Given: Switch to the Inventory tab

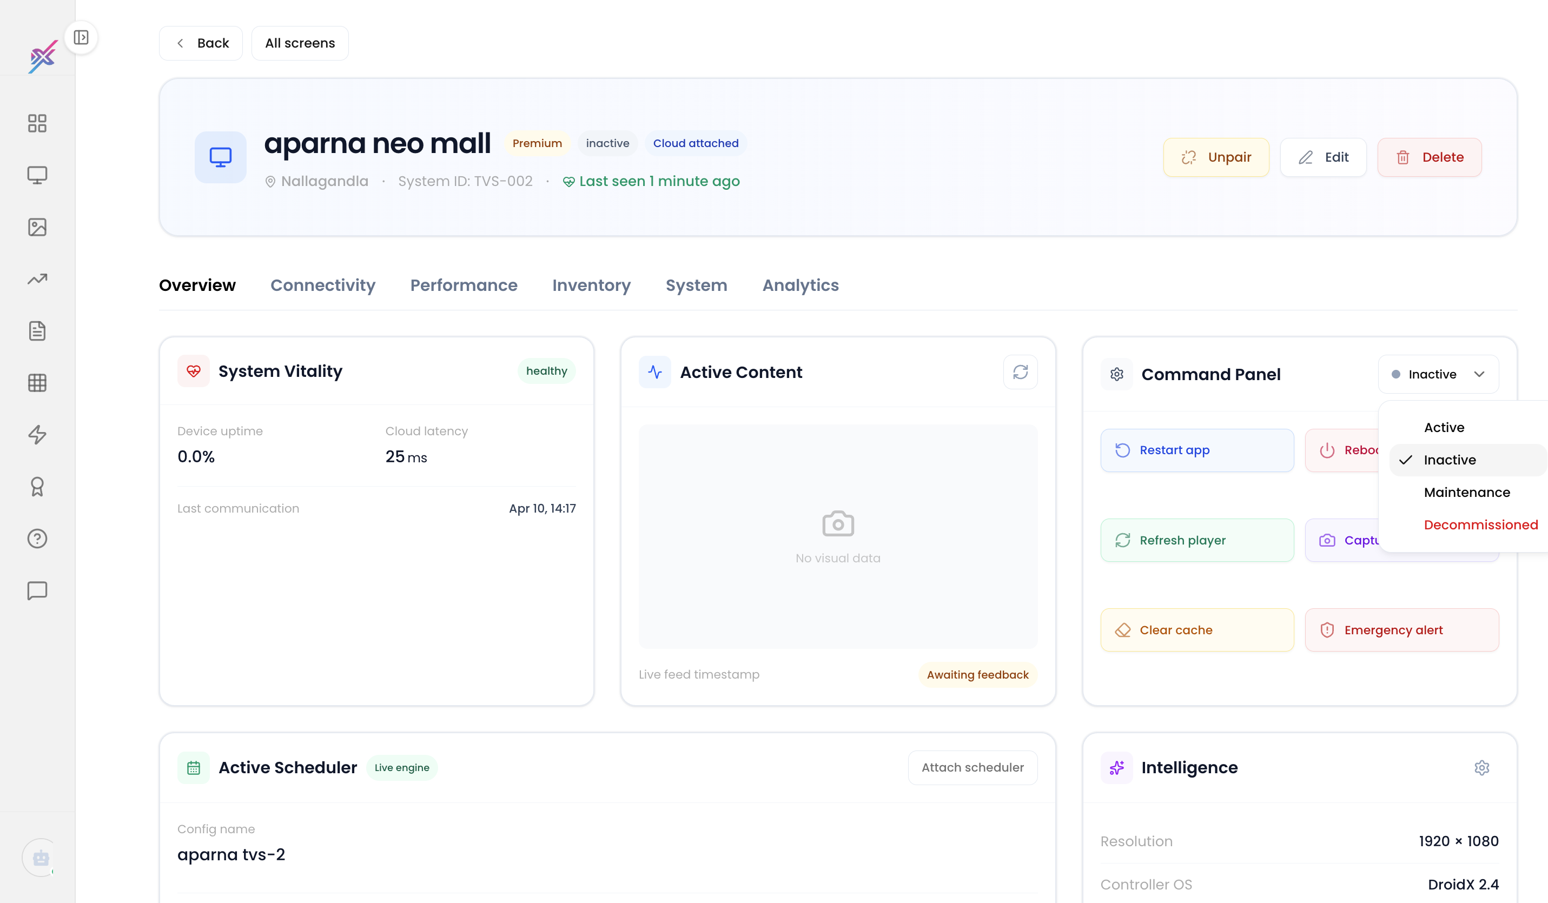Looking at the screenshot, I should (591, 285).
